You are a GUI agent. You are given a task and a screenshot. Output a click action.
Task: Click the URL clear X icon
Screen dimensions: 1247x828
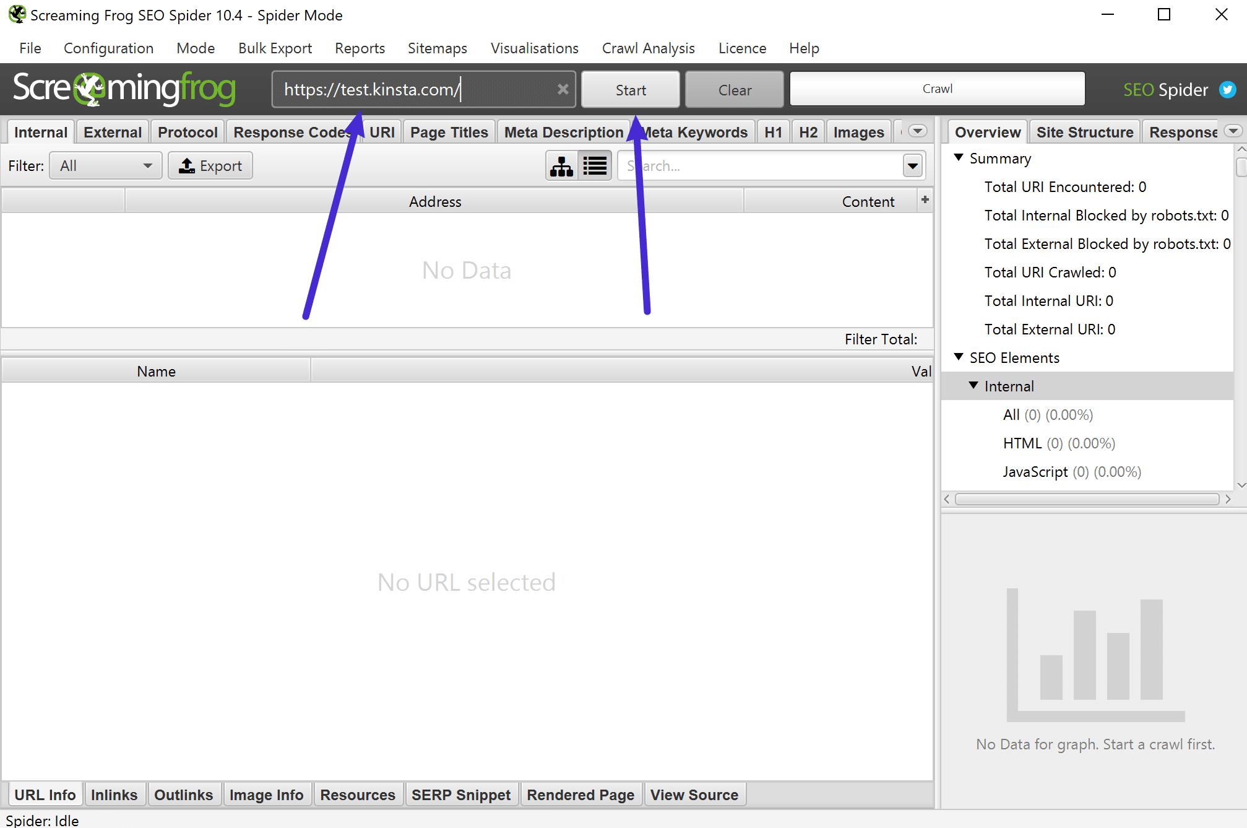click(x=562, y=89)
